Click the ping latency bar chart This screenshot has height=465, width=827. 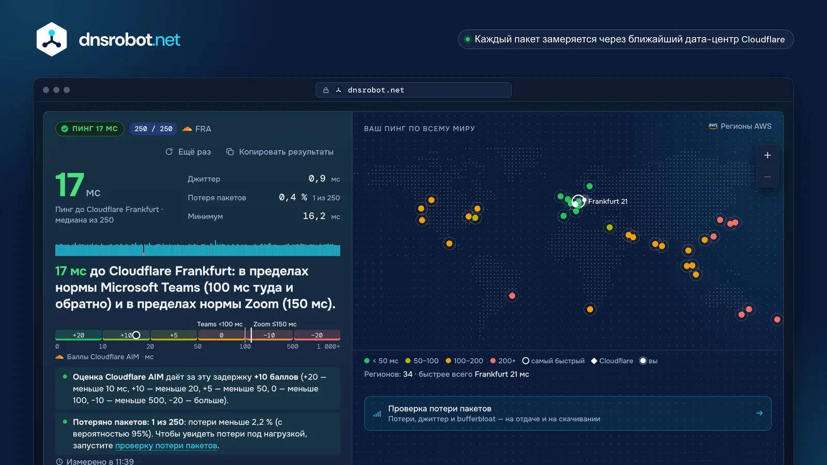pos(197,248)
